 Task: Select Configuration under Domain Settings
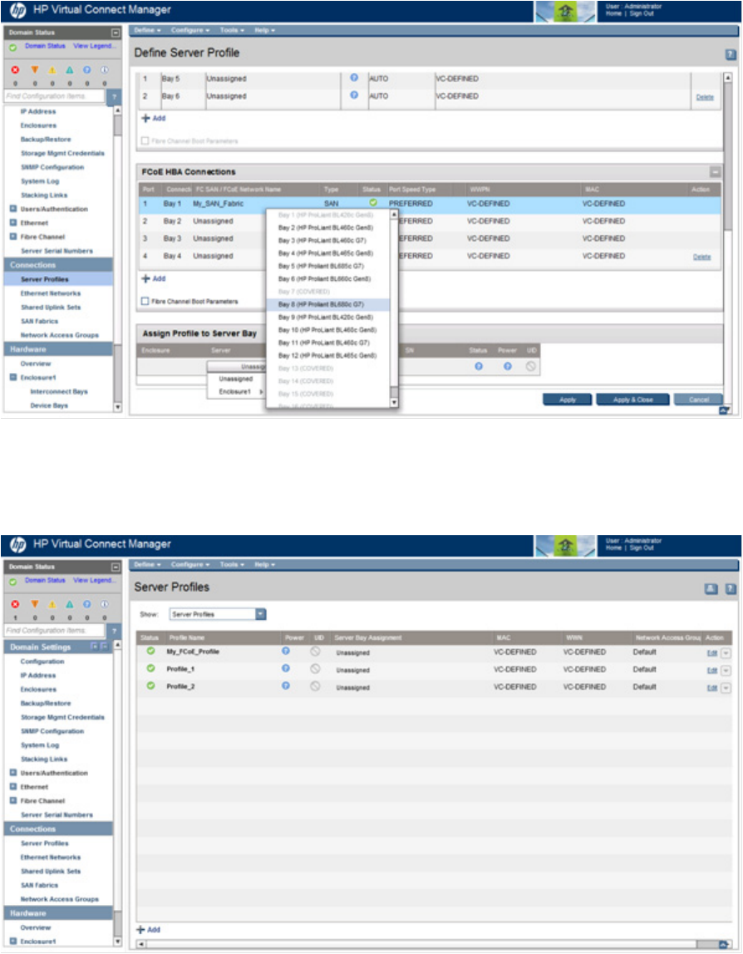point(42,661)
